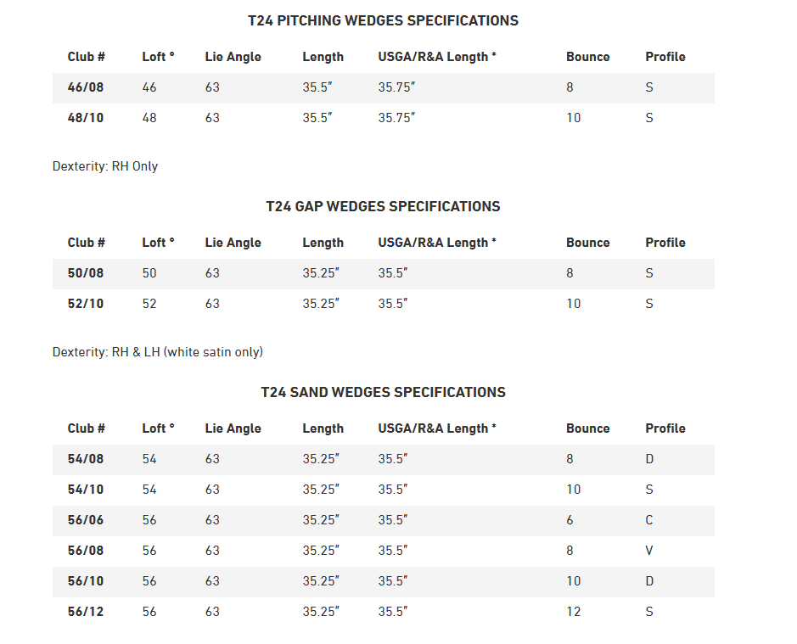The image size is (797, 644).
Task: Click the T24 Pitching Wedges Specifications heading
Action: 384,21
